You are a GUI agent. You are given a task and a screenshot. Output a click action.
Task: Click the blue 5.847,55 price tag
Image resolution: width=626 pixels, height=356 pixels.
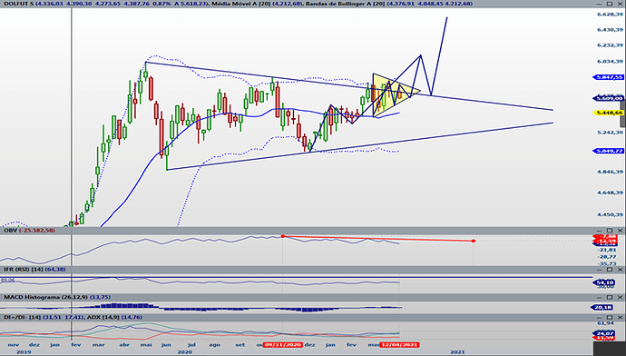tap(609, 77)
